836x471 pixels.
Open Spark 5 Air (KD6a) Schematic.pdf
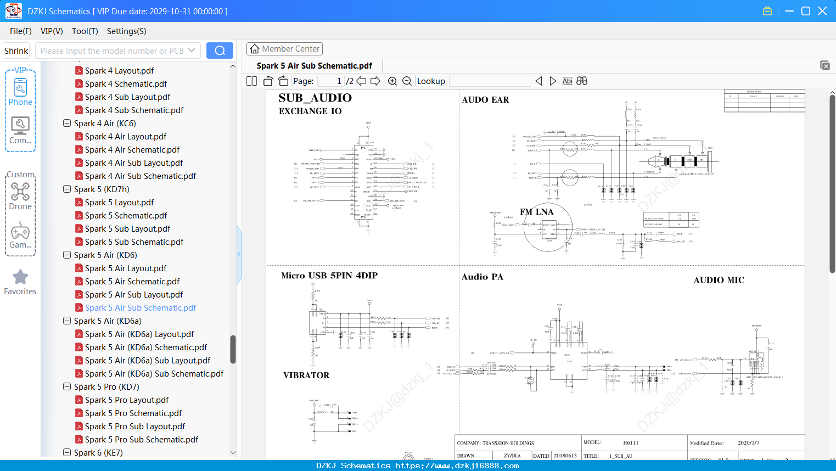(x=146, y=347)
